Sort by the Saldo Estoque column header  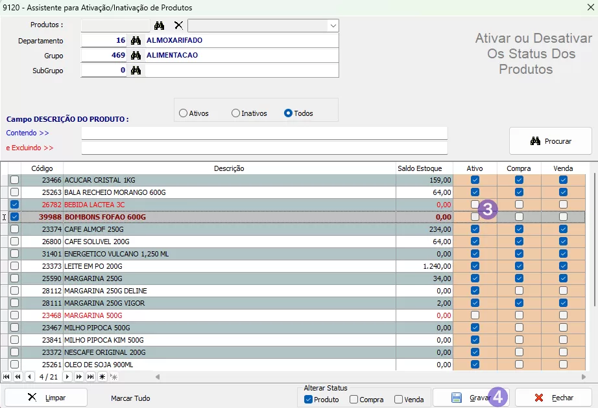(420, 168)
